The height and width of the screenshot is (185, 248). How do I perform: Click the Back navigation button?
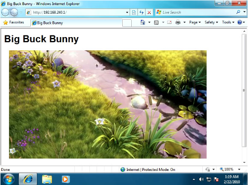click(5, 12)
